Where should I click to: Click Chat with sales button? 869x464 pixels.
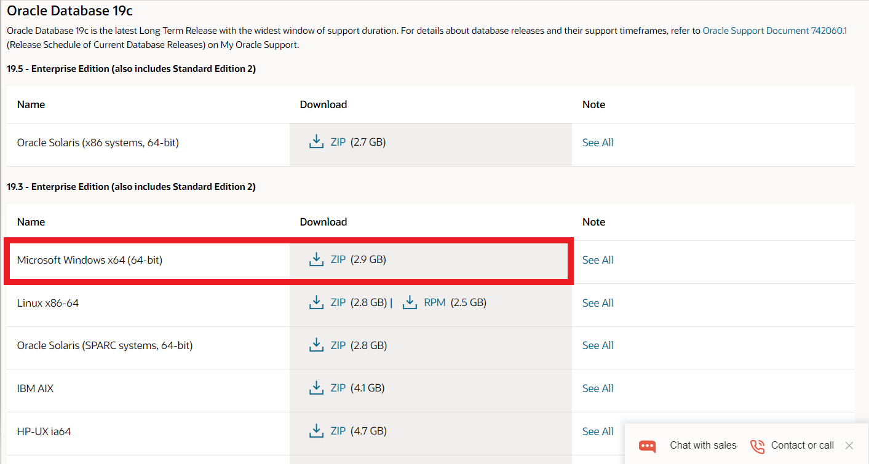tap(703, 446)
